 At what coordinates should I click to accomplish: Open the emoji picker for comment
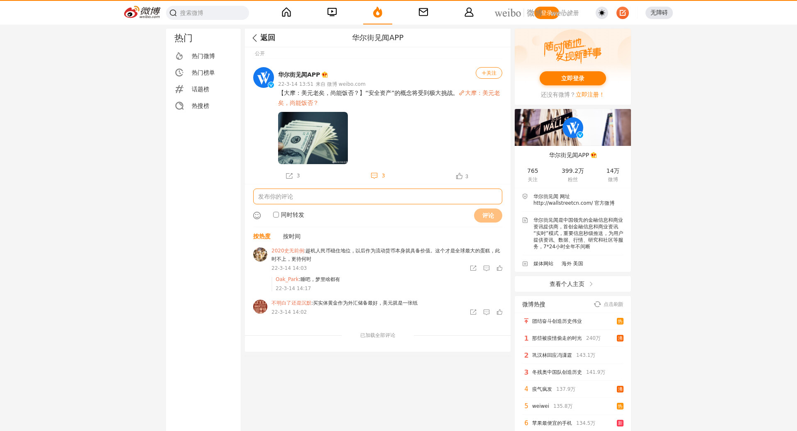point(257,215)
